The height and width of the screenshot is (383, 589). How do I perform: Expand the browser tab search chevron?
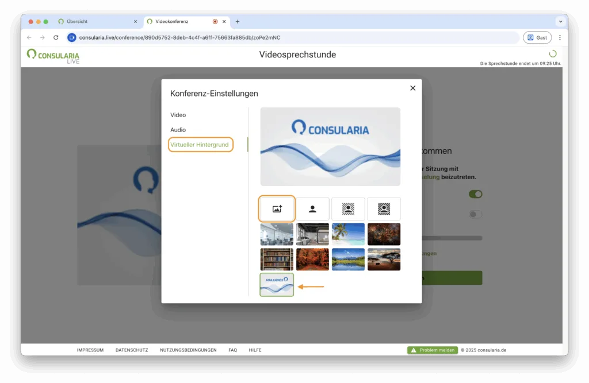click(x=560, y=21)
